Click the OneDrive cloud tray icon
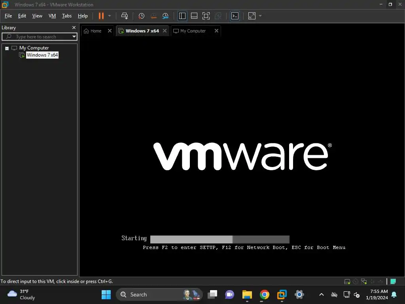The image size is (405, 304). click(334, 294)
